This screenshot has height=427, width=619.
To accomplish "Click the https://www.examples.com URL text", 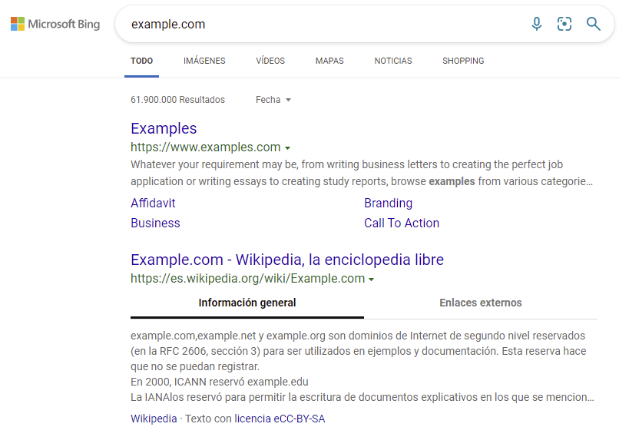I will [x=205, y=147].
